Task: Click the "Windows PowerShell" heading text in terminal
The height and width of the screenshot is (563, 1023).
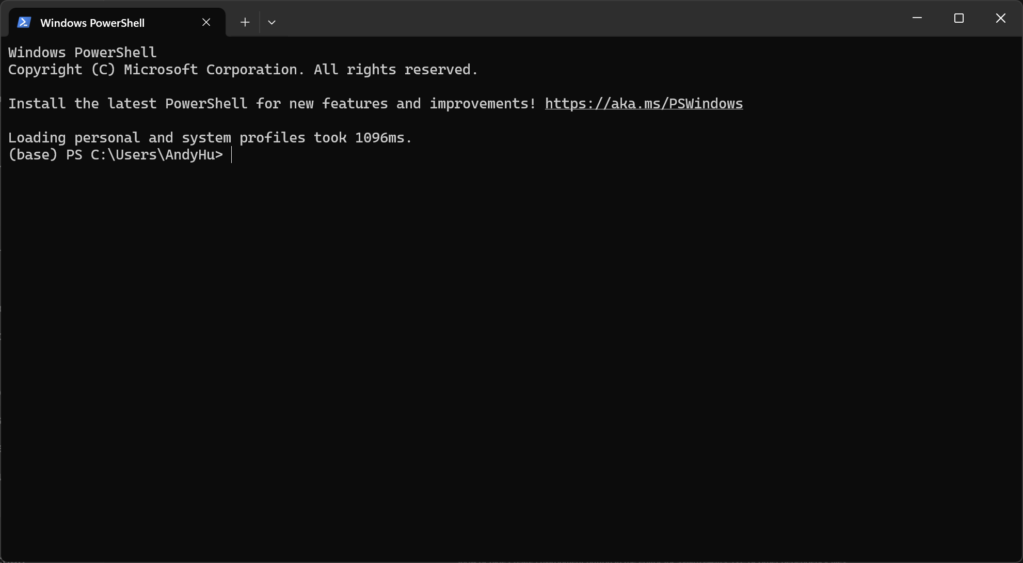Action: (83, 53)
